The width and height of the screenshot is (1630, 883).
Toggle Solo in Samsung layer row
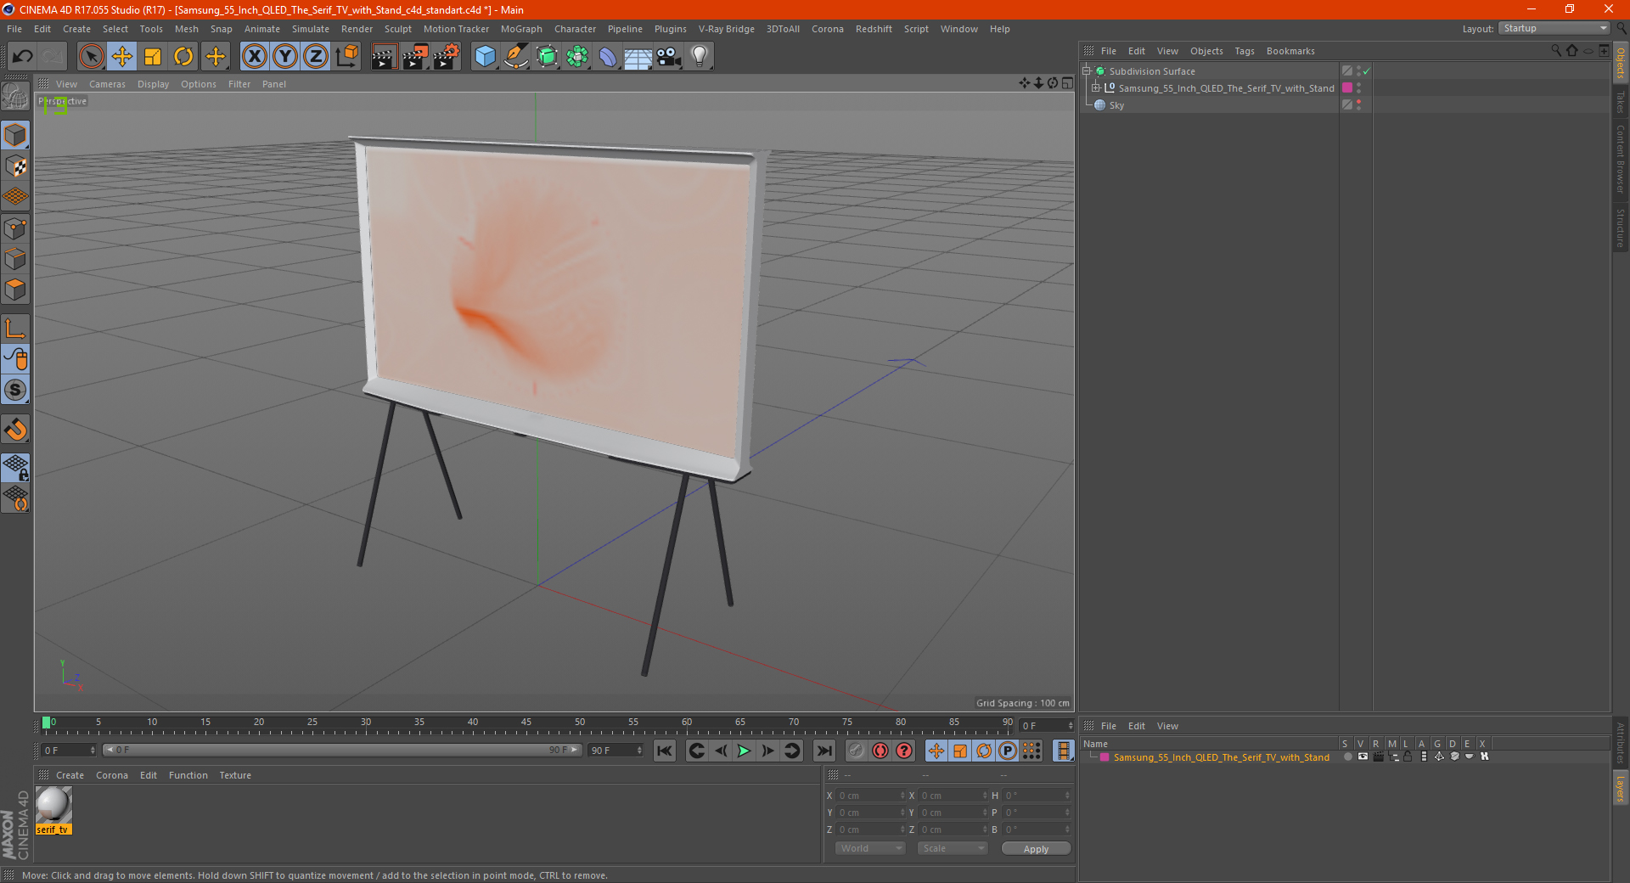coord(1347,756)
